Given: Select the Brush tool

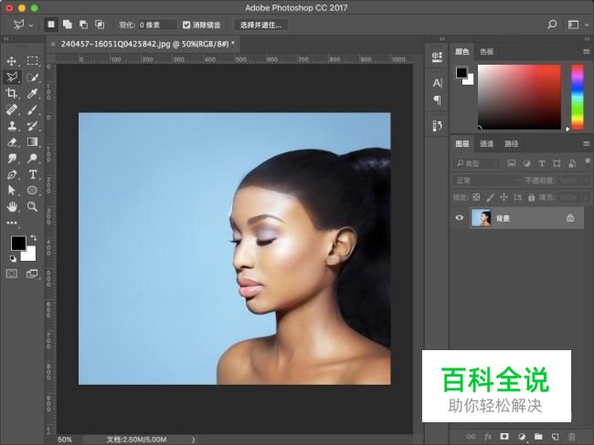Looking at the screenshot, I should point(32,109).
